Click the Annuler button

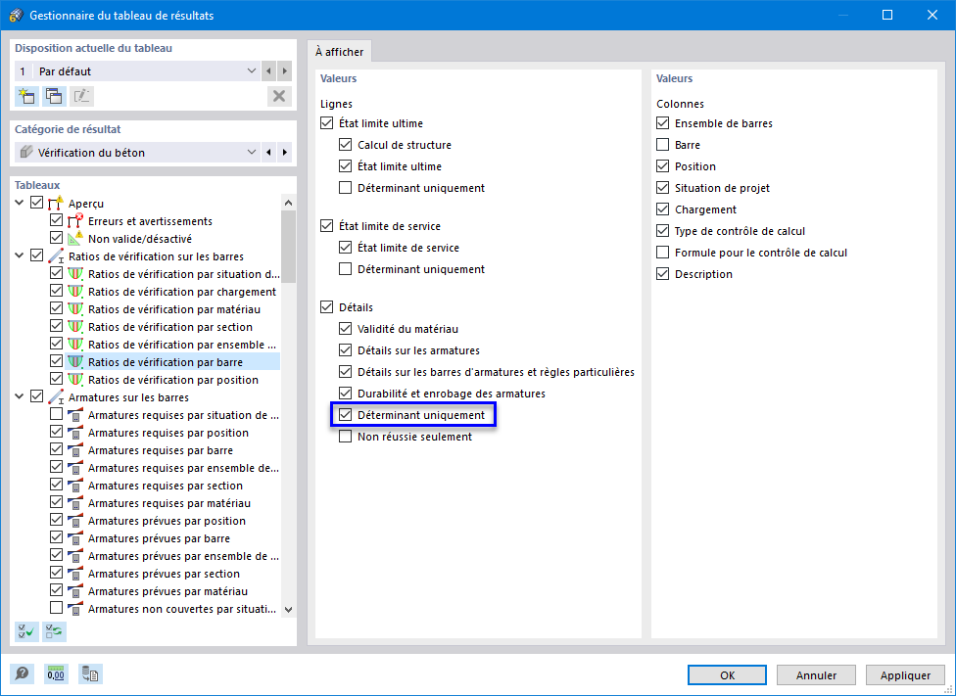816,674
